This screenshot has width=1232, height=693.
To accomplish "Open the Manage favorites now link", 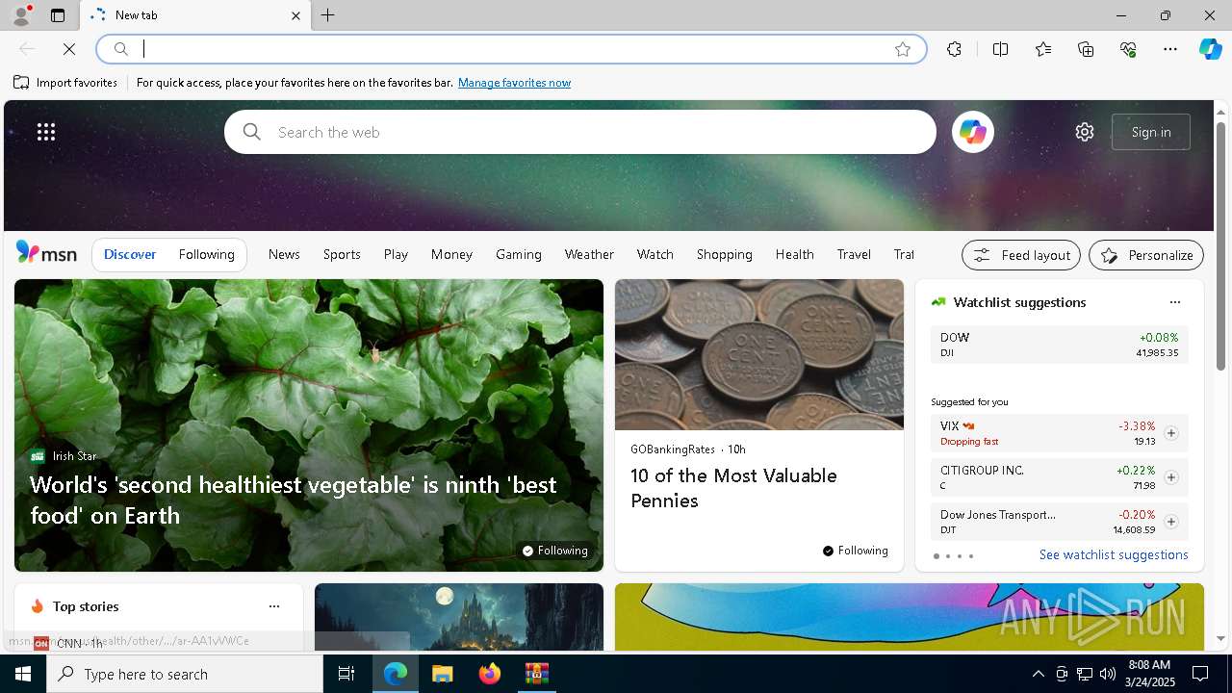I will point(514,83).
